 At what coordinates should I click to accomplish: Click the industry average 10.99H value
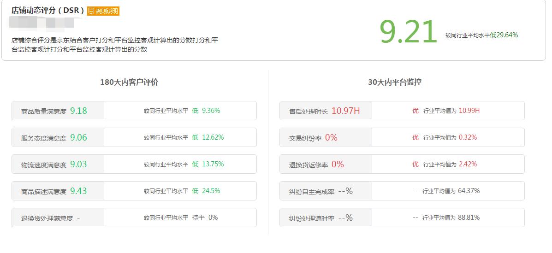click(469, 111)
